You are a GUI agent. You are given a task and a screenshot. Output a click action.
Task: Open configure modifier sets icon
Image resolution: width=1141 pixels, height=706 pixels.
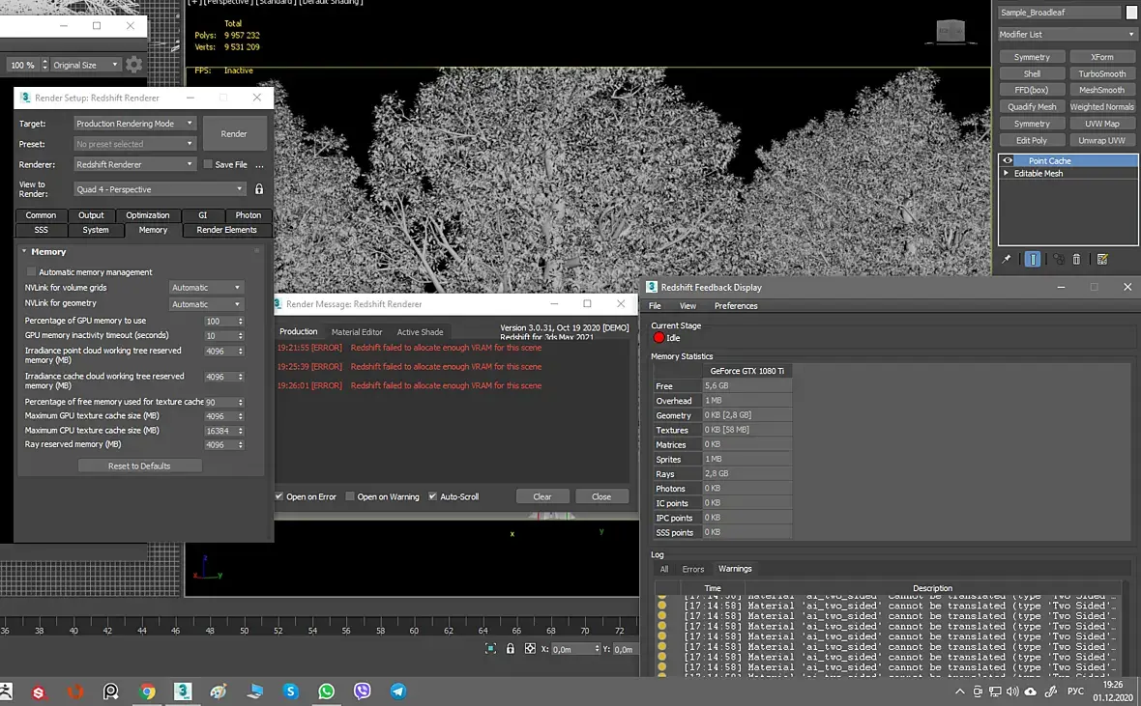tap(1102, 259)
